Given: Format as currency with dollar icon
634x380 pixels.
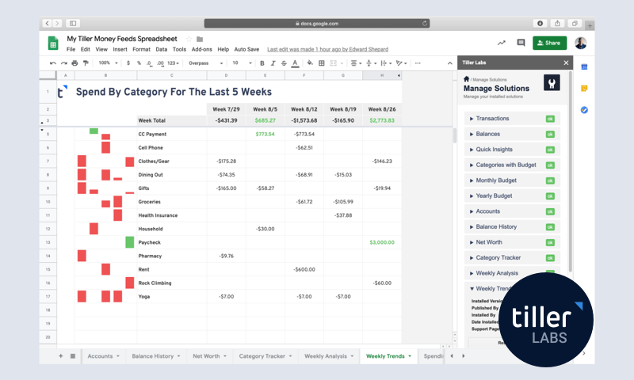Looking at the screenshot, I should pos(128,63).
